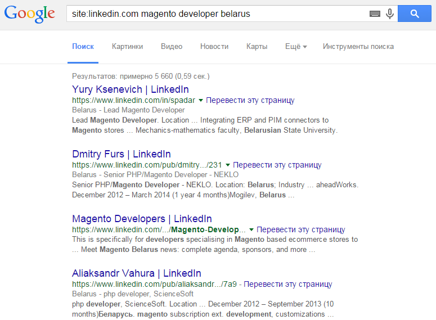Open the Картинки tab
This screenshot has width=436, height=320.
click(127, 47)
